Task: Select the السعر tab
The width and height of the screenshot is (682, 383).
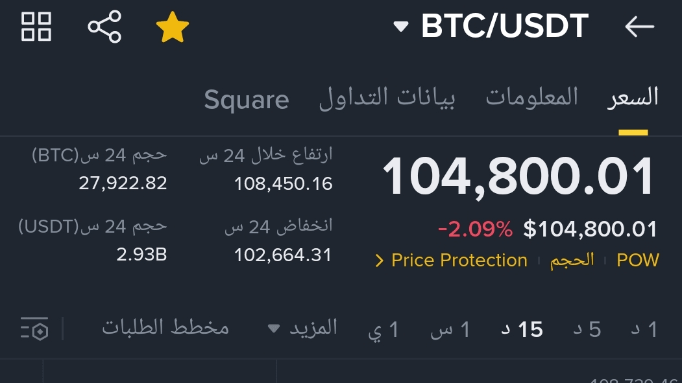Action: tap(633, 97)
